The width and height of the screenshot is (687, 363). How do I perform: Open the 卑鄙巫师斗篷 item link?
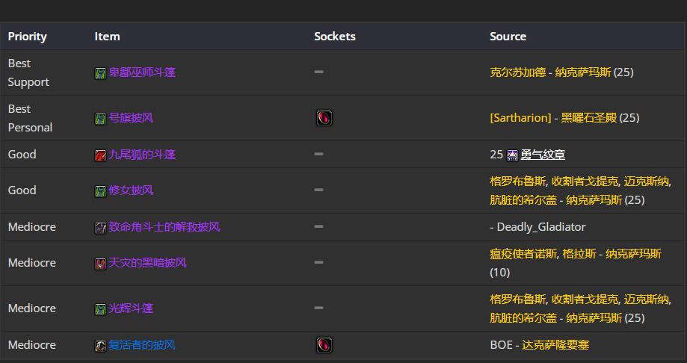coord(142,72)
